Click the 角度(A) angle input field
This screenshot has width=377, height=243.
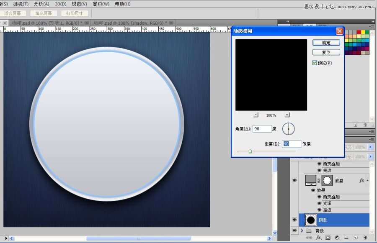262,129
